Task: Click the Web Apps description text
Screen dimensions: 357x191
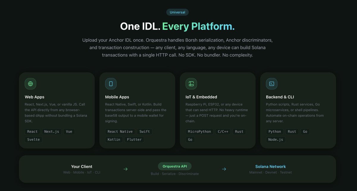Action: [56, 113]
